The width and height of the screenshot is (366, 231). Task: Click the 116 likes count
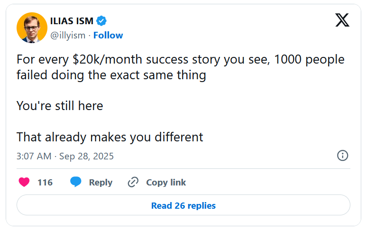tap(45, 182)
